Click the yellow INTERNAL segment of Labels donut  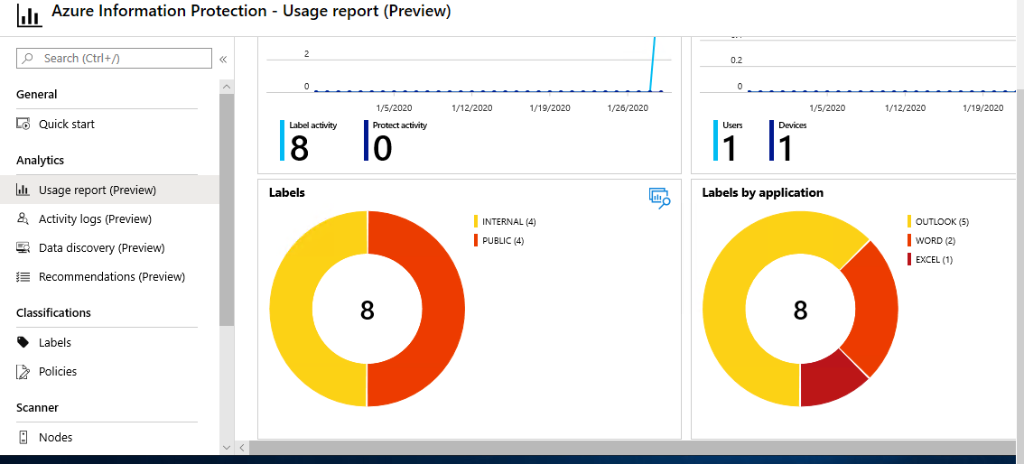(x=292, y=309)
